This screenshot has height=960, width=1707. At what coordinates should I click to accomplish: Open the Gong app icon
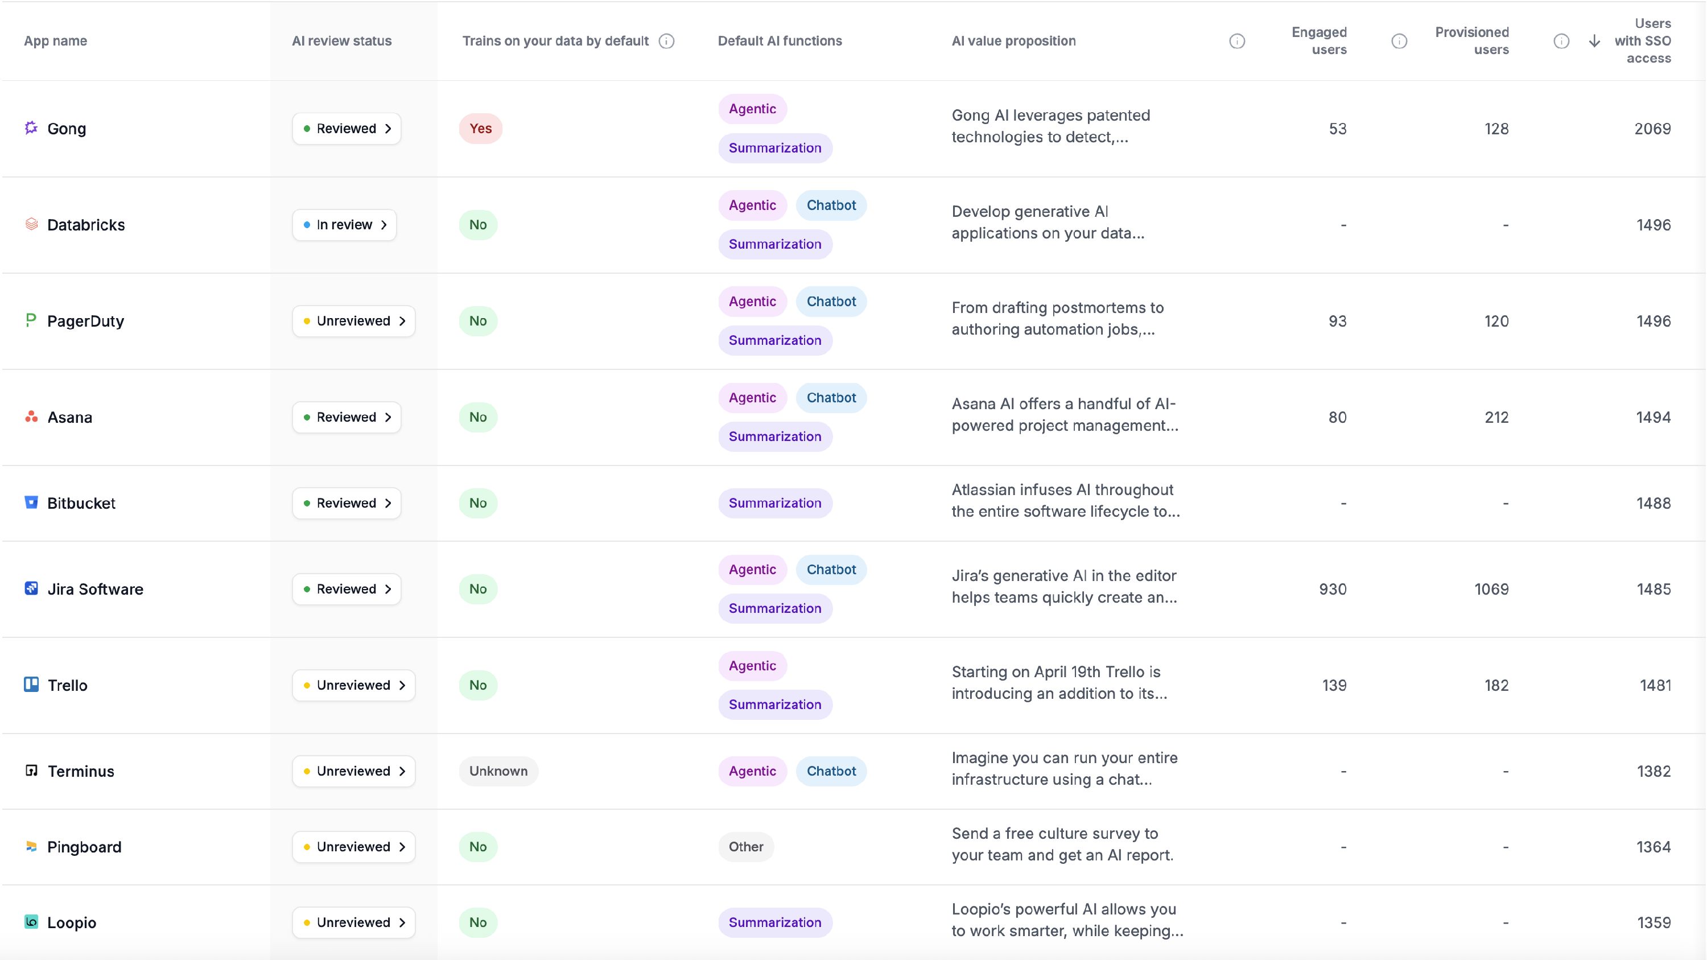click(31, 128)
